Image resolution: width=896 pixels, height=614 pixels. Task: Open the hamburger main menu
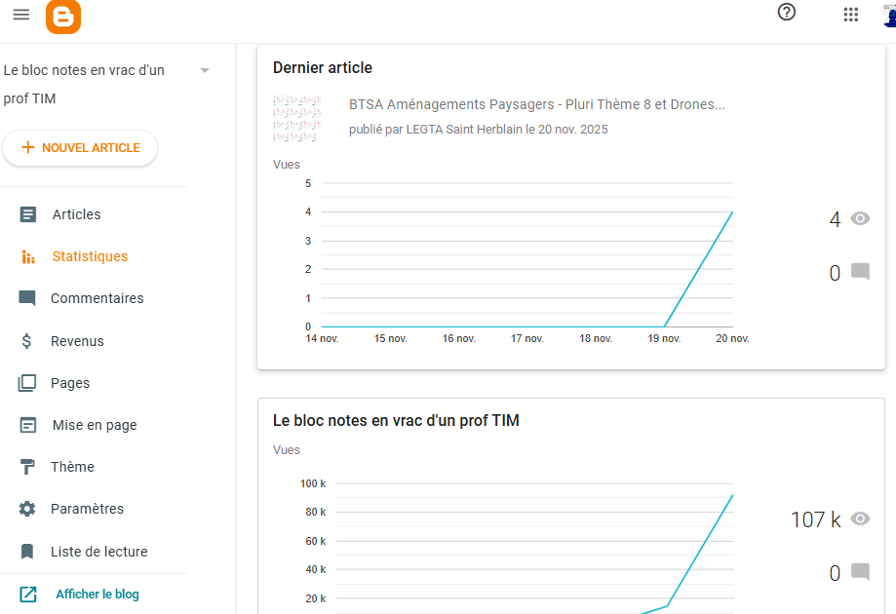20,15
